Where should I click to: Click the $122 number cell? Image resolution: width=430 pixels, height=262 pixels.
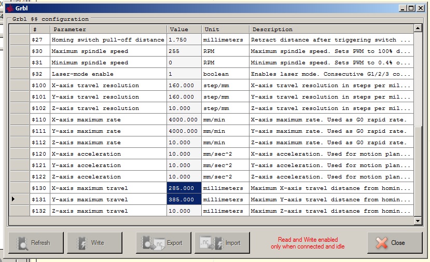coord(40,177)
